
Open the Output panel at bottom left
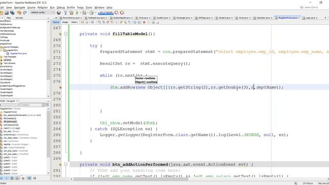tap(3, 183)
